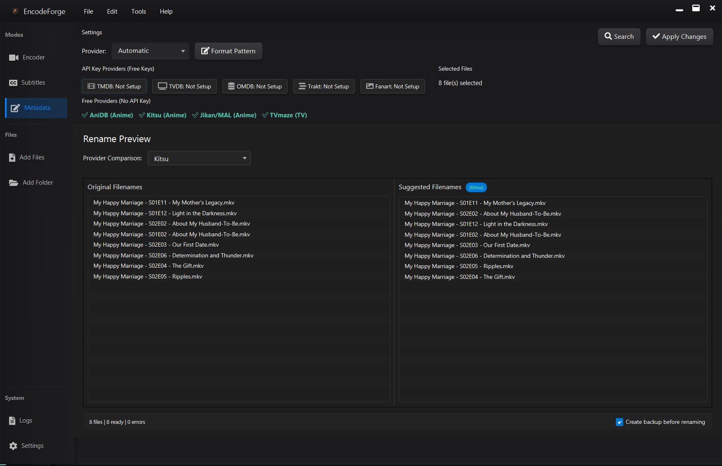Select original file S02E06 Determination and Thunder
This screenshot has width=722, height=466.
(x=174, y=255)
